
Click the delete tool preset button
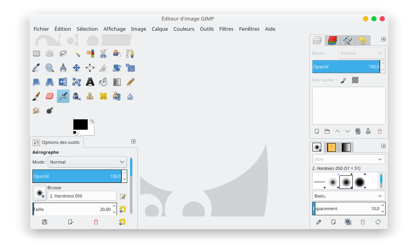(x=96, y=222)
